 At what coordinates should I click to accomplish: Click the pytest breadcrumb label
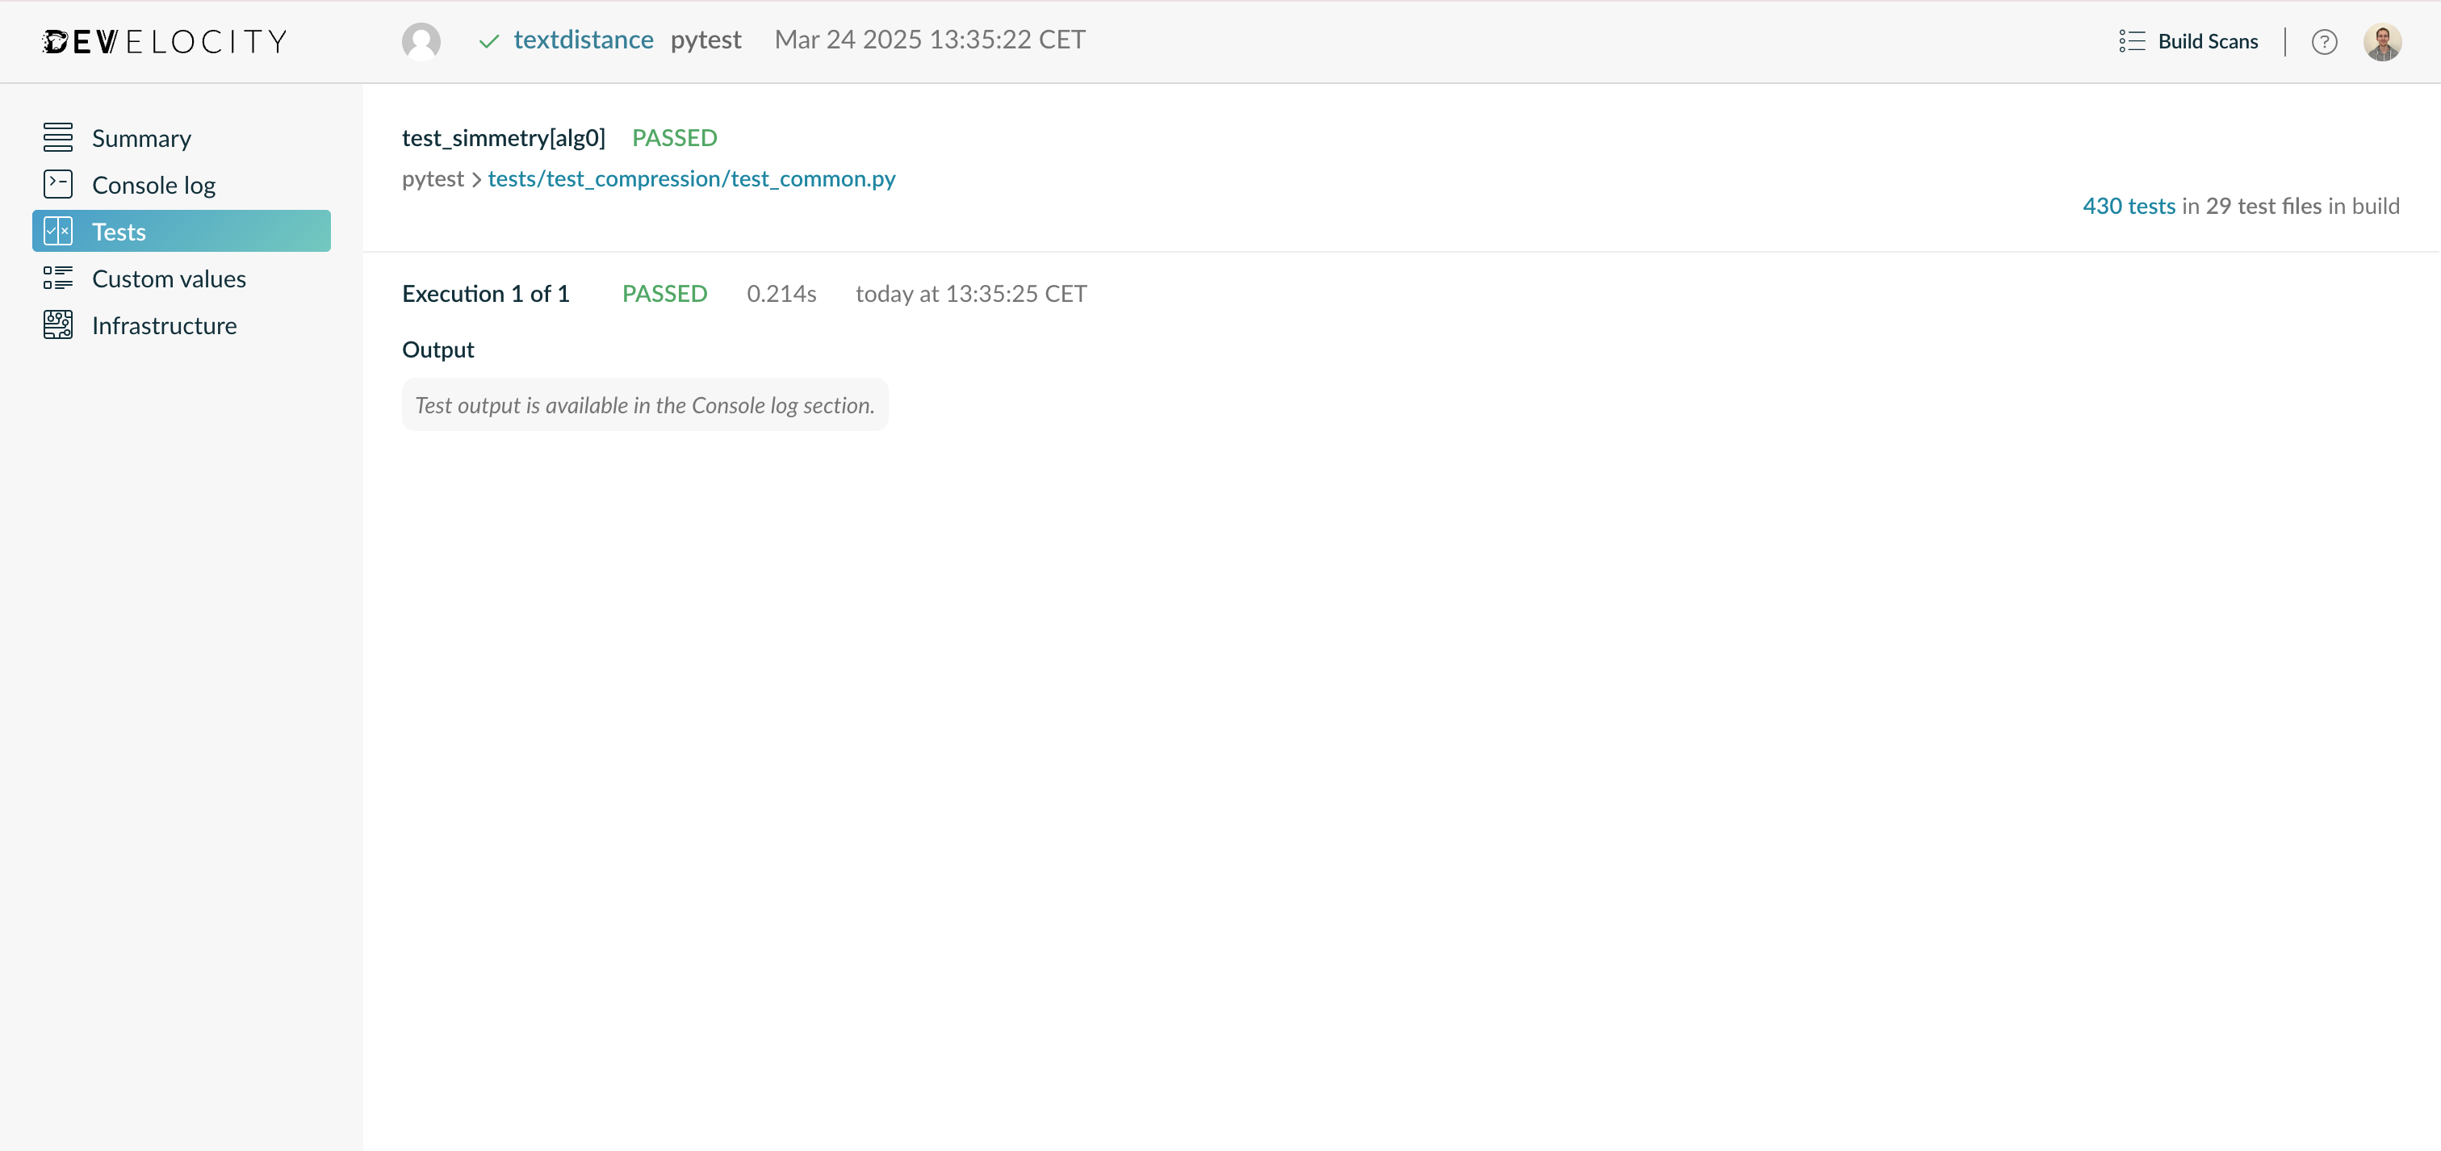pyautogui.click(x=433, y=179)
